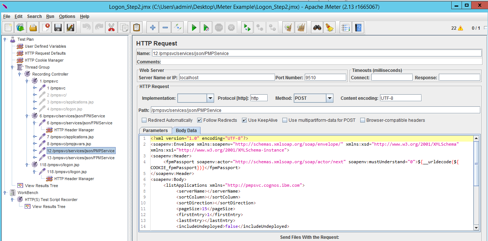The height and width of the screenshot is (241, 488).
Task: Click the Reset Search brush icon
Action: [330, 27]
